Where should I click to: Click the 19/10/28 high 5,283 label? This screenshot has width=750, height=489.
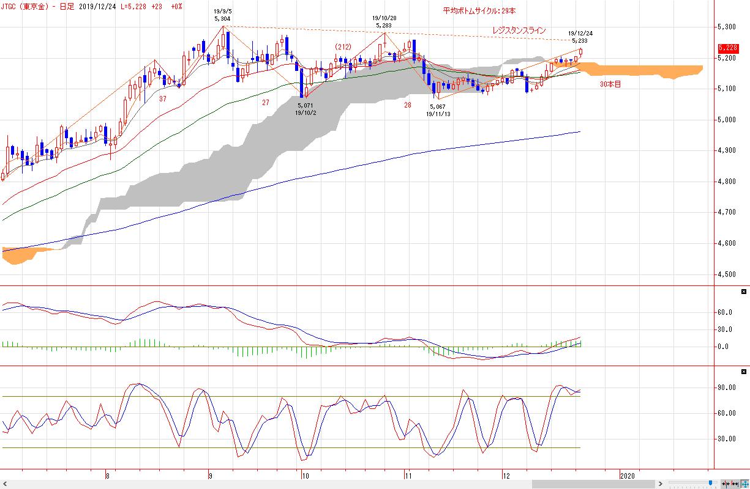[384, 22]
